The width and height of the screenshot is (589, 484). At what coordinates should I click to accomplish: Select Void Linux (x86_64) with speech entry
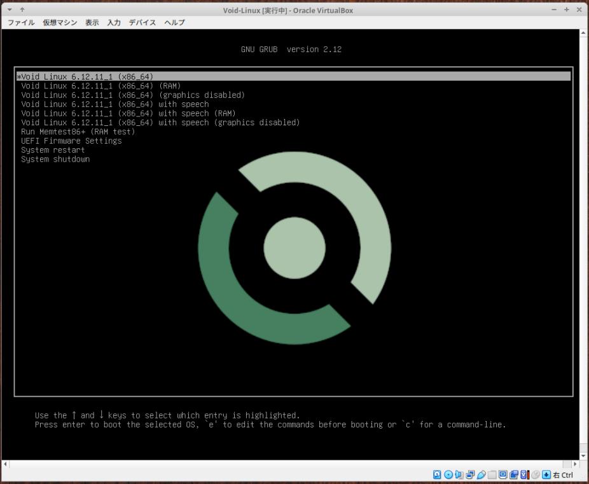115,104
